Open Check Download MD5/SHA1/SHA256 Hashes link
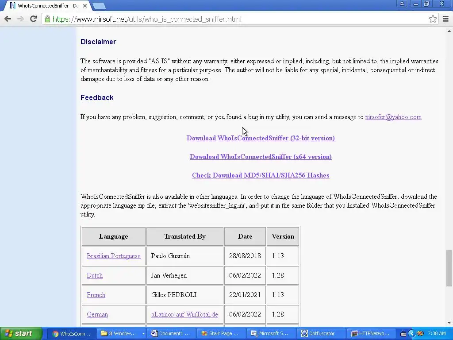The height and width of the screenshot is (340, 453). (x=261, y=175)
